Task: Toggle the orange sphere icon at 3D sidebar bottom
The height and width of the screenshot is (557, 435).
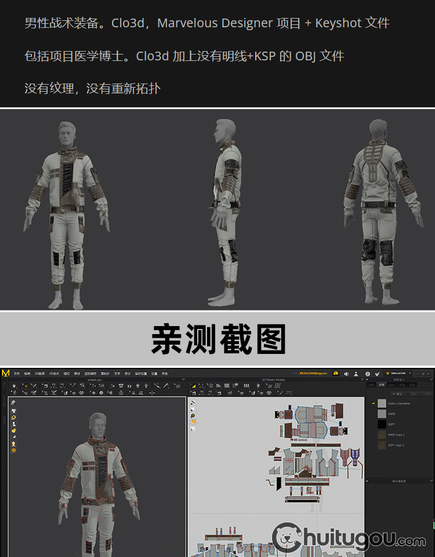Action: 13,450
